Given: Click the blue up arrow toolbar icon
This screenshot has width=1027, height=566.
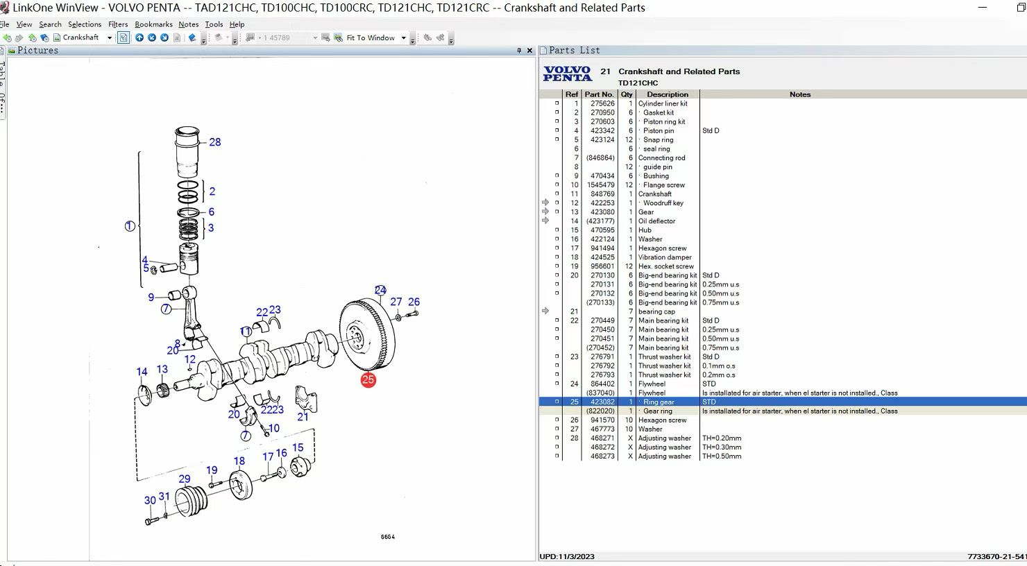Looking at the screenshot, I should pyautogui.click(x=139, y=37).
